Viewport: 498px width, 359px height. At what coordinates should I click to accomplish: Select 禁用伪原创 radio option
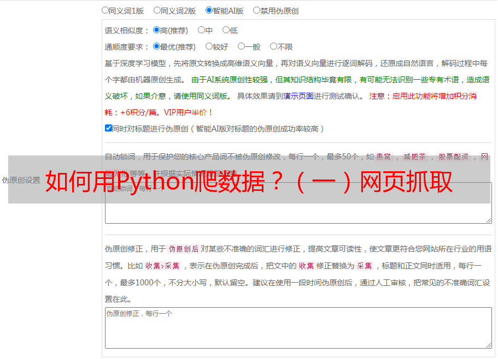[256, 10]
